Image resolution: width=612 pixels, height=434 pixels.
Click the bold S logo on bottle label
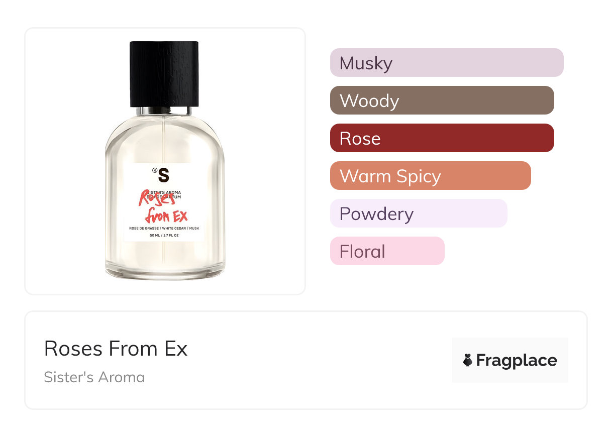pyautogui.click(x=164, y=175)
